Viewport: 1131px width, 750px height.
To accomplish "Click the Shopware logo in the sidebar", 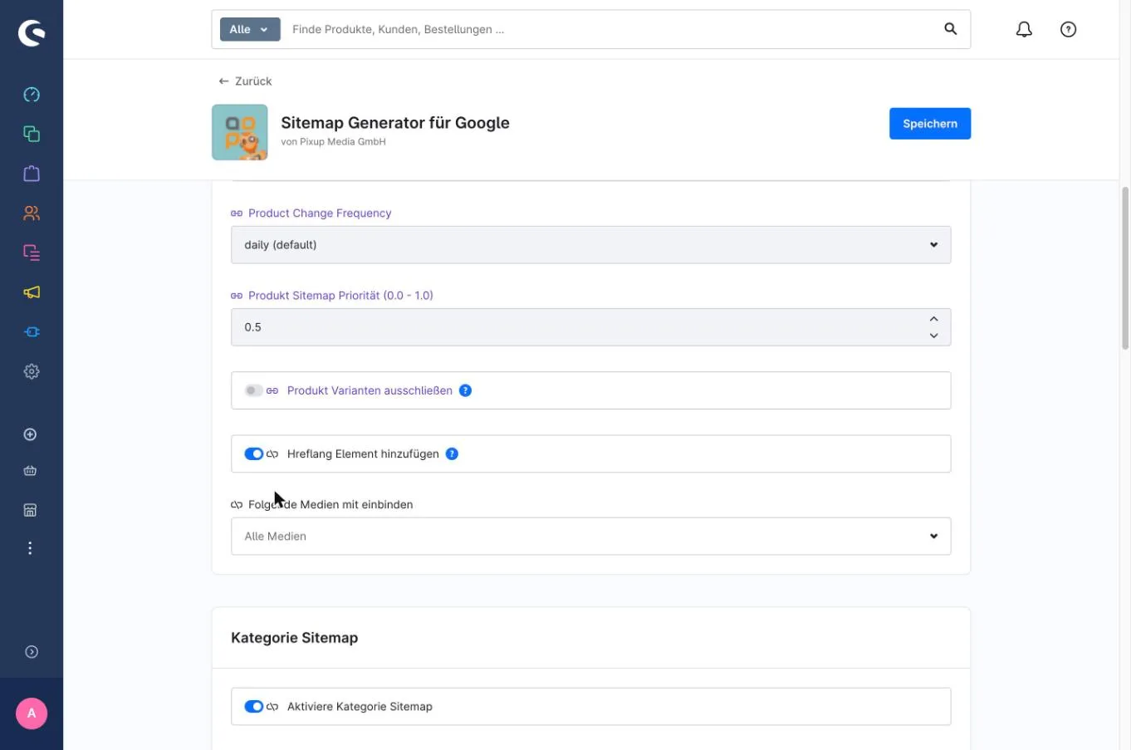I will pyautogui.click(x=32, y=32).
